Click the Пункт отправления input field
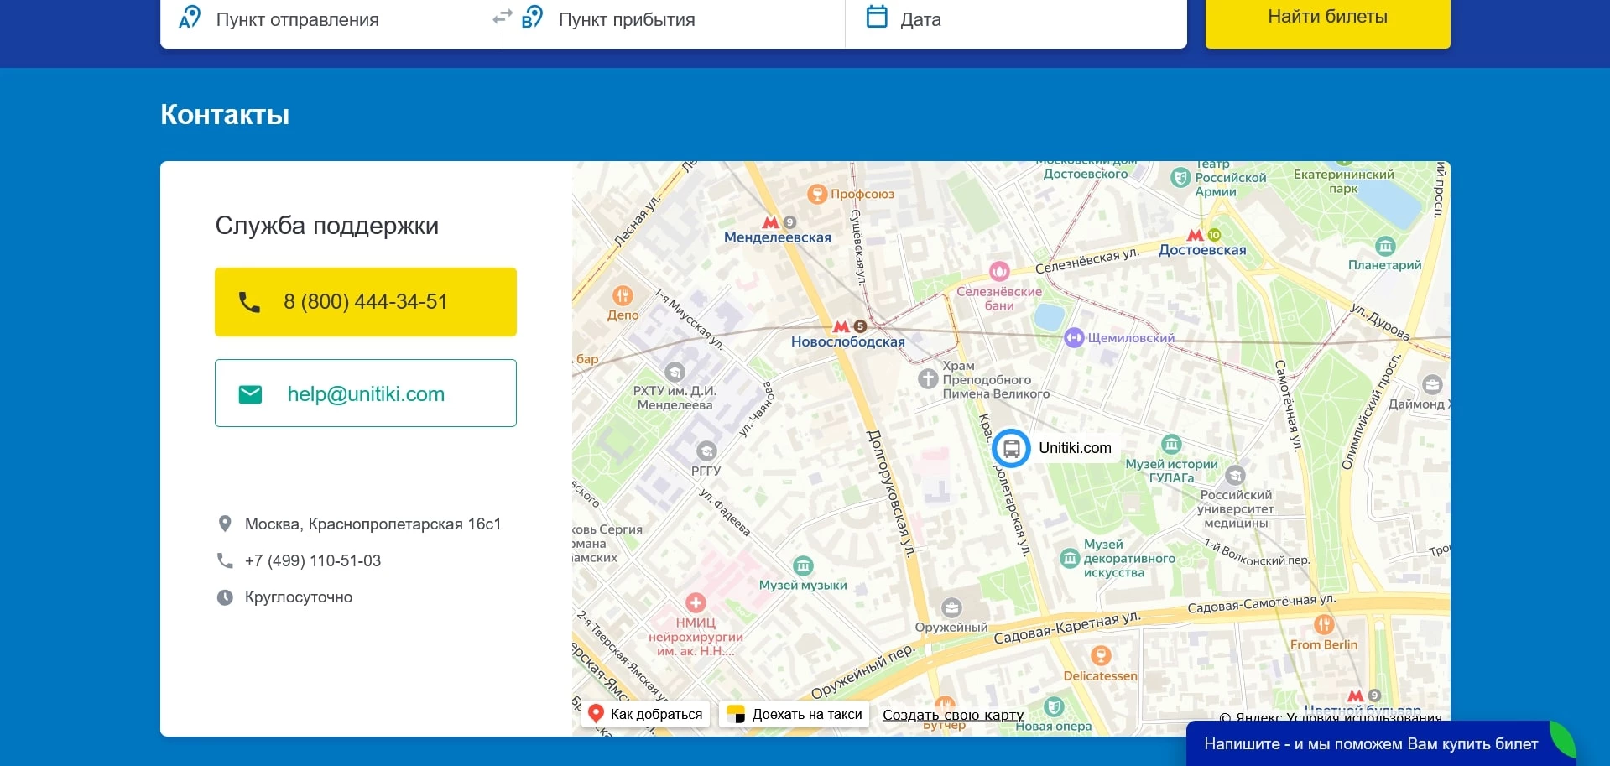Screen dimensions: 1610x766 [336, 19]
